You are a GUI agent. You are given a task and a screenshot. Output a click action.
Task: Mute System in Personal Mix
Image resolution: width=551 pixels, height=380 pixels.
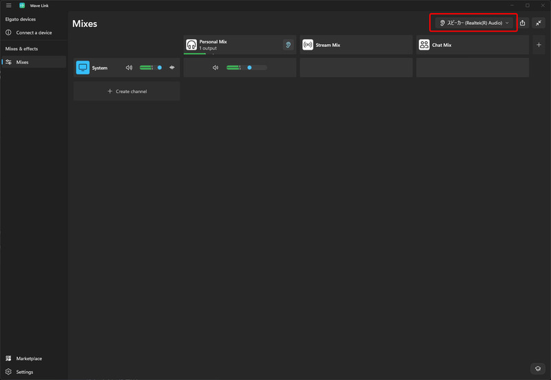(216, 68)
